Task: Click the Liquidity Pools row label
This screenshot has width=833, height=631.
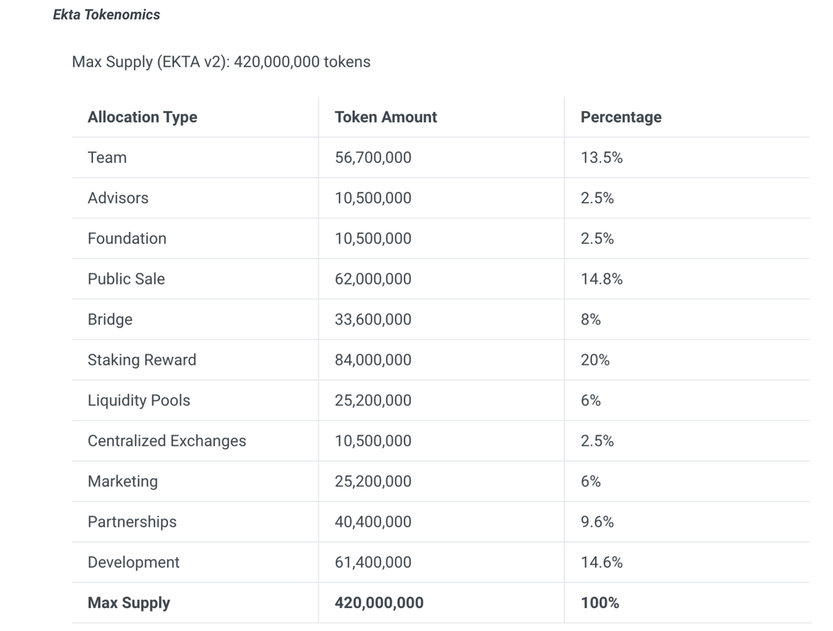Action: tap(139, 401)
